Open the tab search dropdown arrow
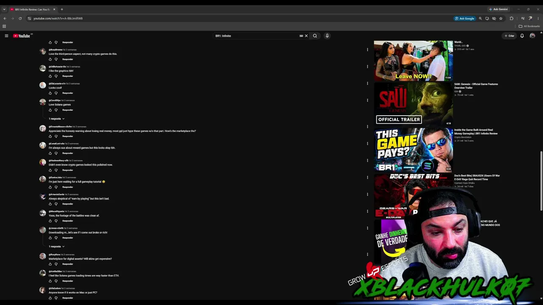 coord(4,9)
